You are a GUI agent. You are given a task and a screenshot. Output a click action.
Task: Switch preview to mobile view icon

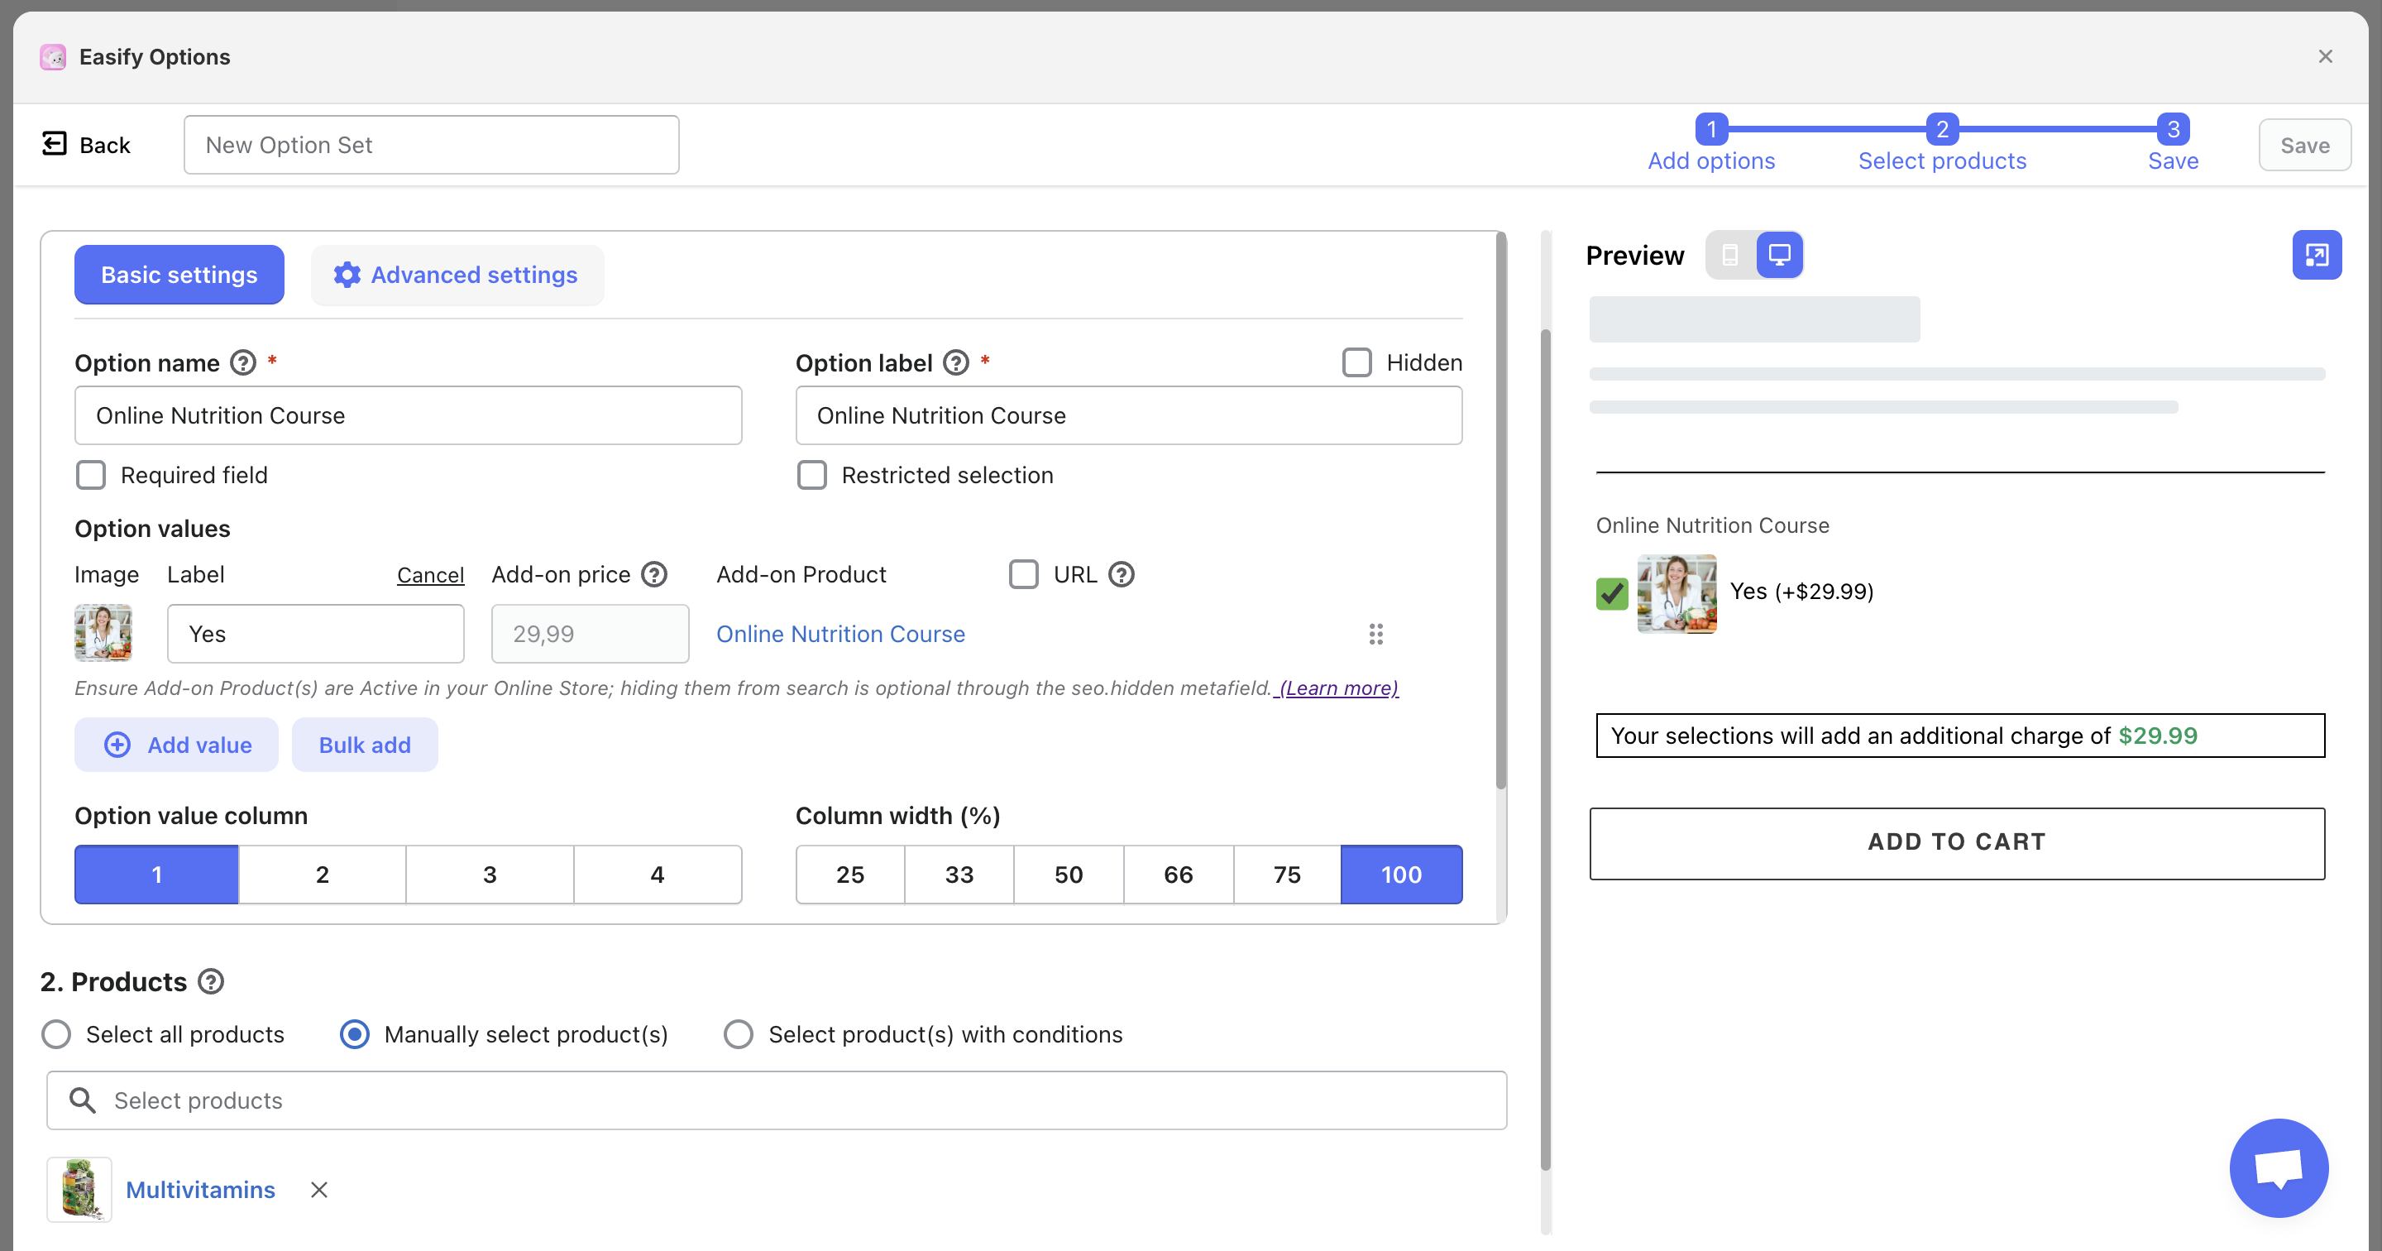[x=1730, y=255]
